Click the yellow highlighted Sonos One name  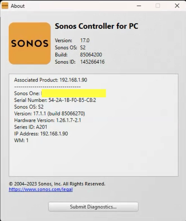(74, 93)
